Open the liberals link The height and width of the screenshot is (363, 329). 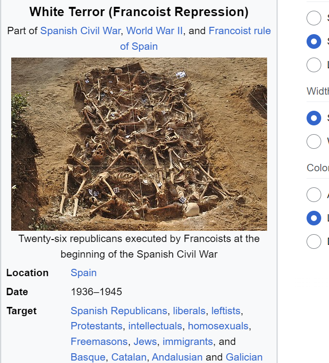(189, 311)
